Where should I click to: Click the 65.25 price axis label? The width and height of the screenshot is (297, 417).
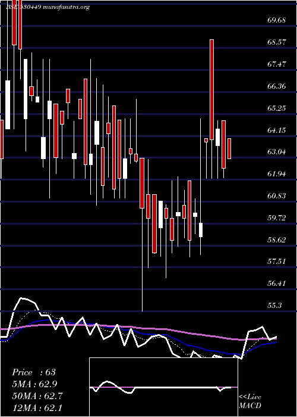277,108
